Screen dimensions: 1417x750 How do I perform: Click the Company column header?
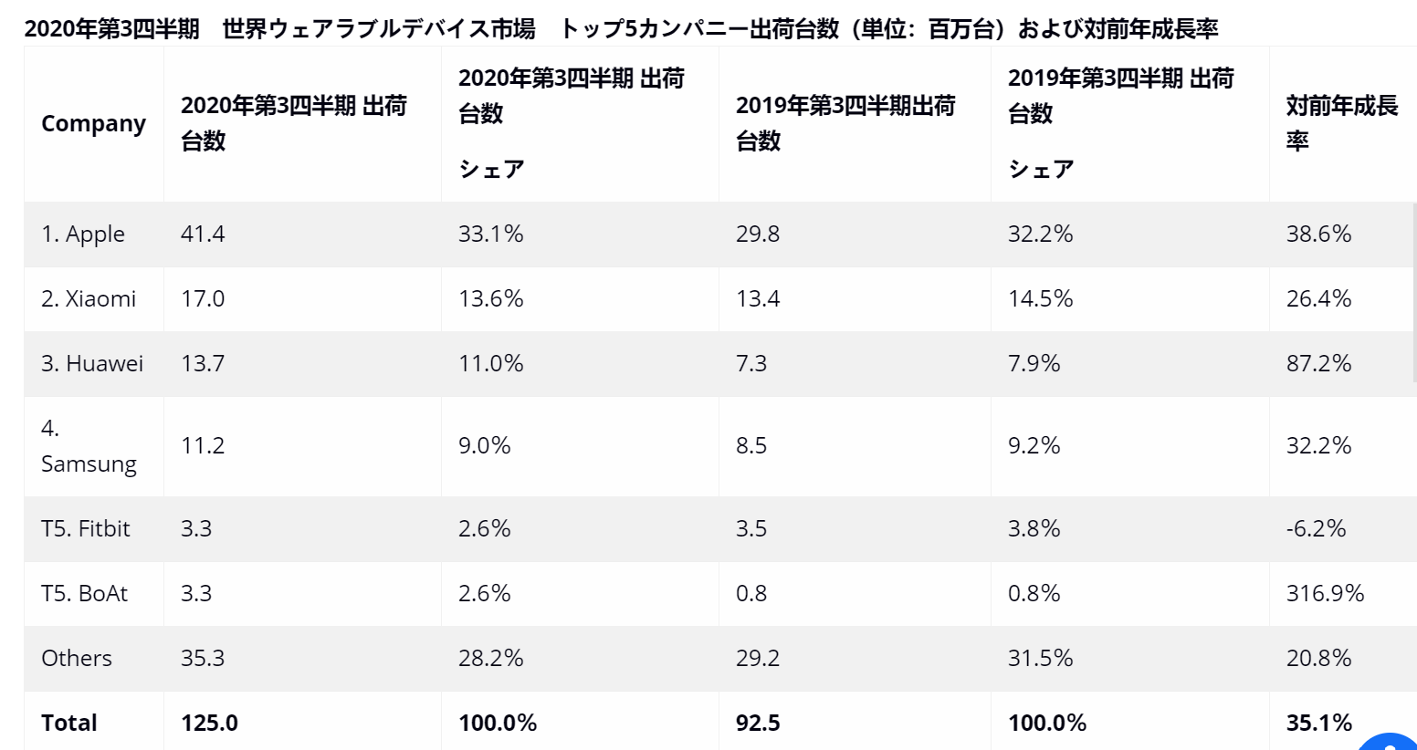tap(93, 123)
